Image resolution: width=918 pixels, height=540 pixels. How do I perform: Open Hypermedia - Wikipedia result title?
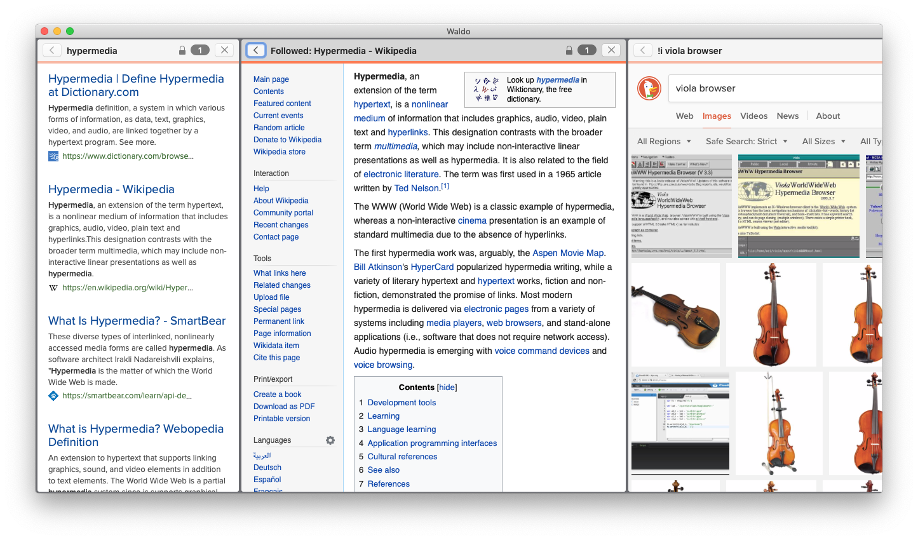point(111,189)
